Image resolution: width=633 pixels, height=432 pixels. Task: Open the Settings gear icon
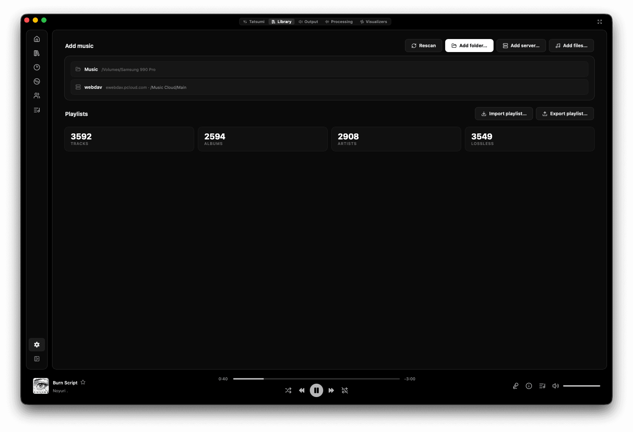coord(37,345)
